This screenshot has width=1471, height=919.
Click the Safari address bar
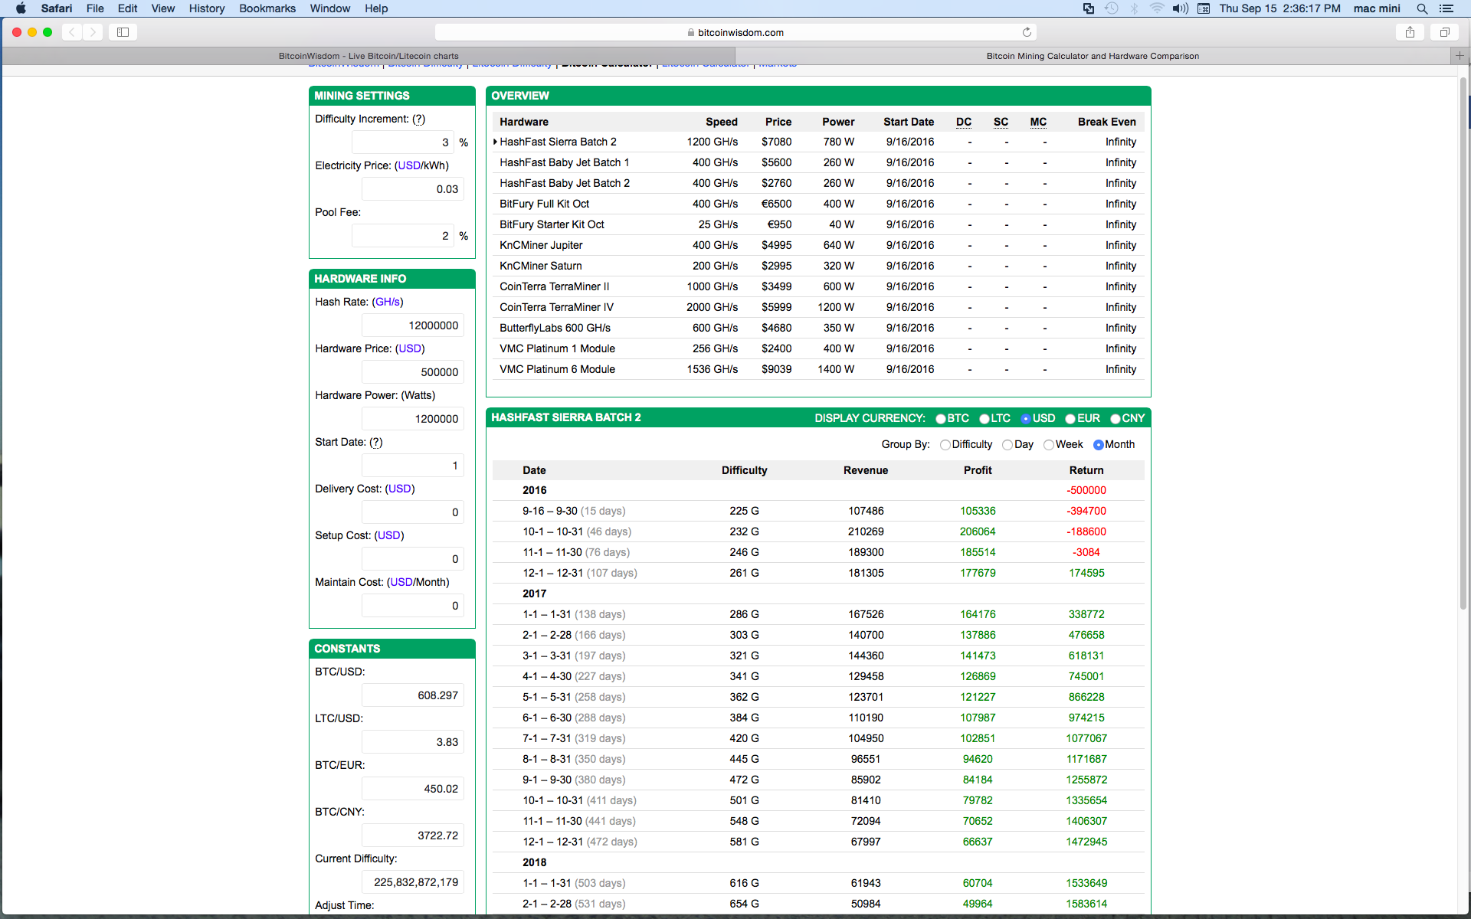[x=735, y=32]
